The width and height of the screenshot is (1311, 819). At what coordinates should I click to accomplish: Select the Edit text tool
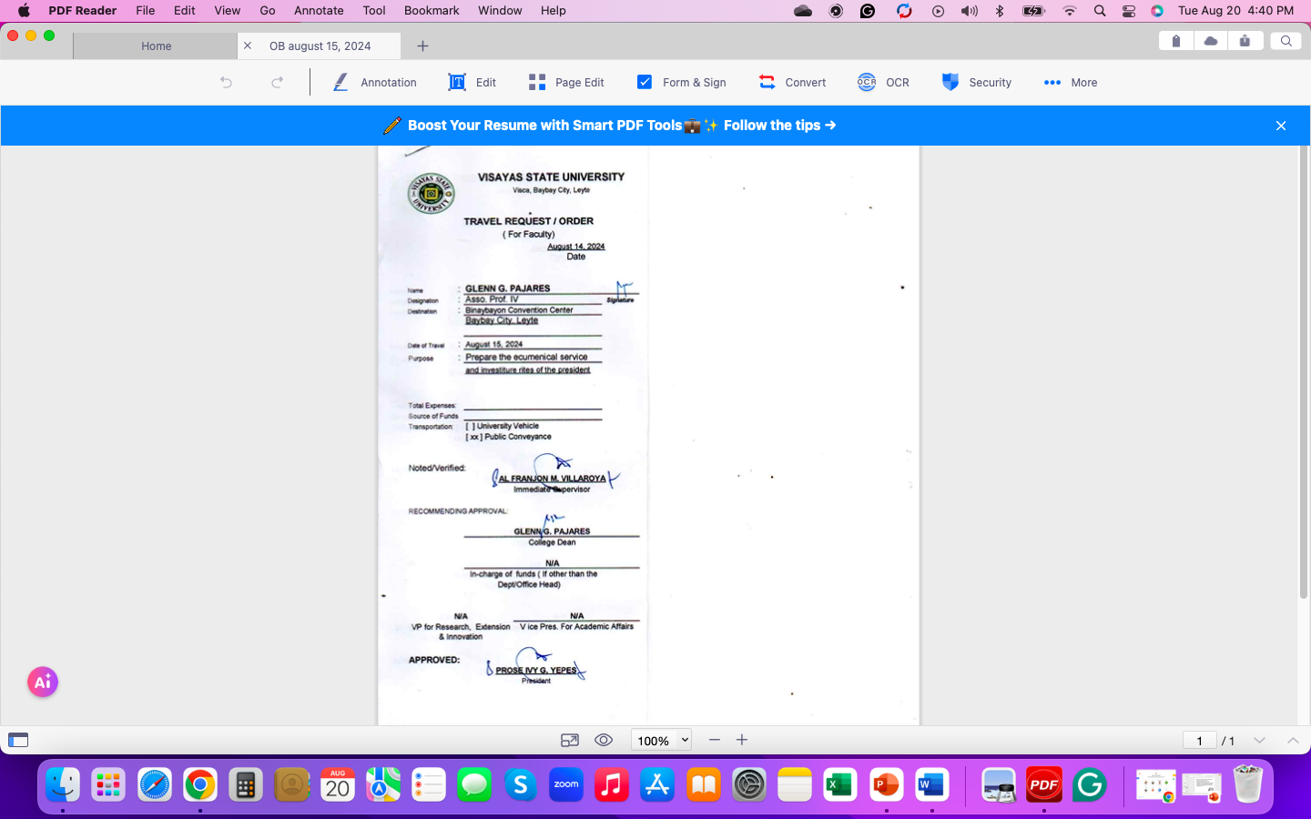point(473,82)
